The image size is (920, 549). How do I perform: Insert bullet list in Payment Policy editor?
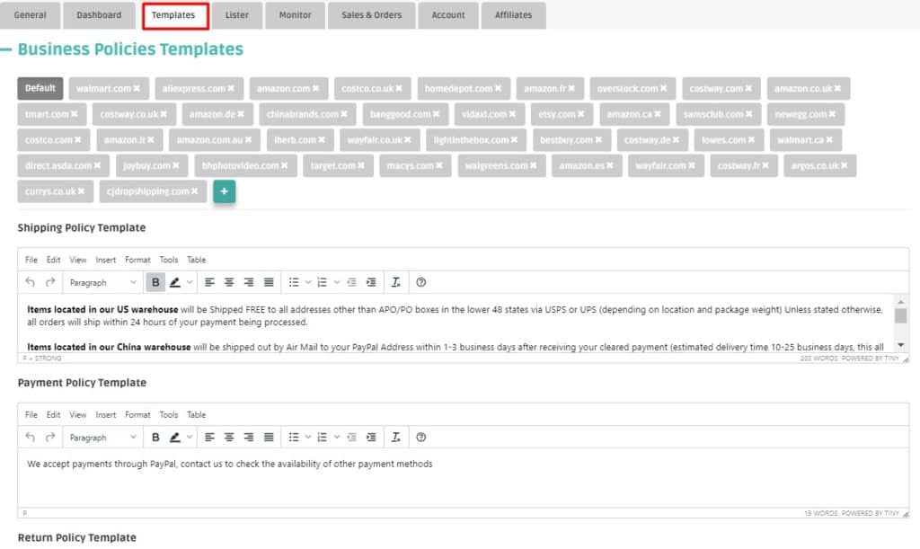click(294, 437)
